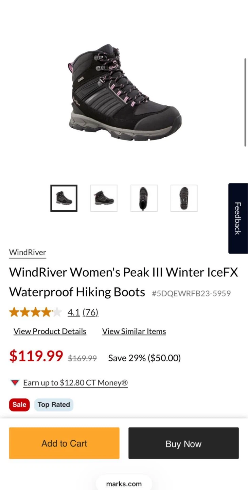The height and width of the screenshot is (490, 248).
Task: Click the red Canadian Tire triangle icon
Action: tap(15, 383)
